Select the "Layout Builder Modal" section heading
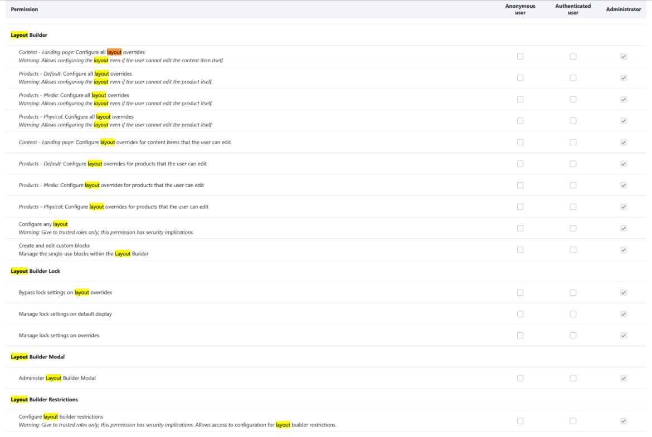The image size is (652, 437). point(37,357)
